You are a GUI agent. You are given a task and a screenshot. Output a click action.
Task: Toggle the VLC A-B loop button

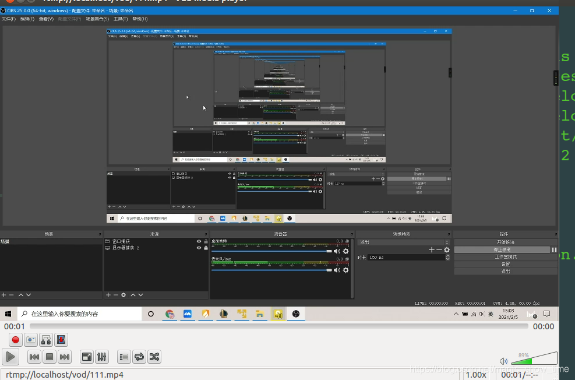tap(46, 340)
